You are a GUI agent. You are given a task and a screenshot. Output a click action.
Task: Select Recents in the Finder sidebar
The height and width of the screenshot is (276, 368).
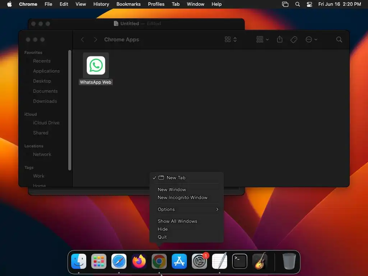click(x=42, y=61)
